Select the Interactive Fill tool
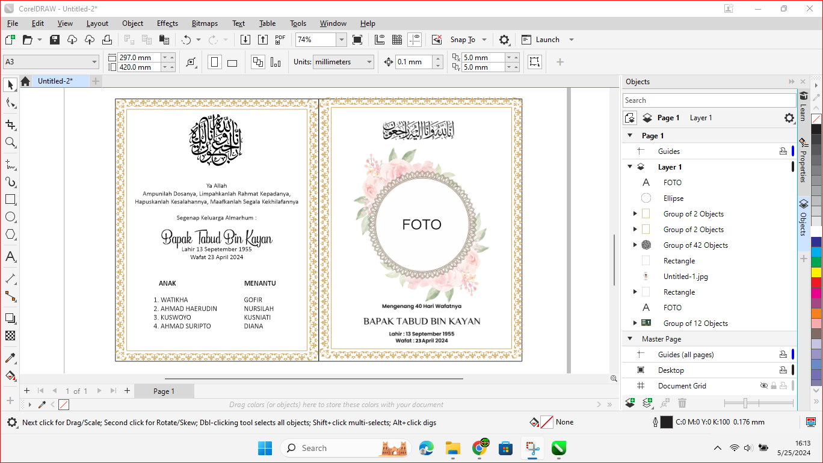Screen dimensions: 823x463 tap(10, 376)
